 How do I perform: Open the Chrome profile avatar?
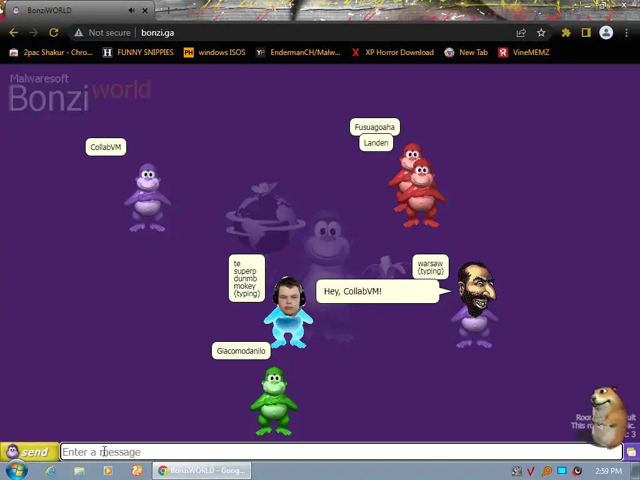(606, 32)
